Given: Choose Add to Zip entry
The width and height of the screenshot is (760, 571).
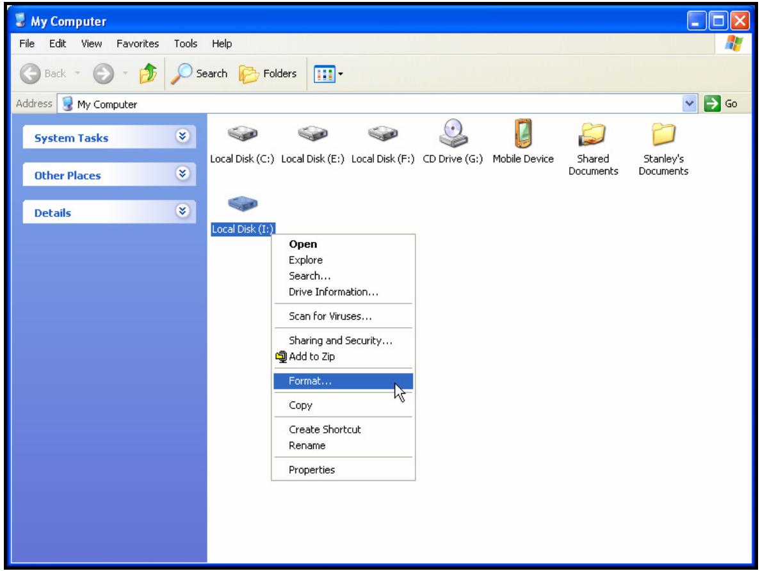Looking at the screenshot, I should [x=343, y=357].
